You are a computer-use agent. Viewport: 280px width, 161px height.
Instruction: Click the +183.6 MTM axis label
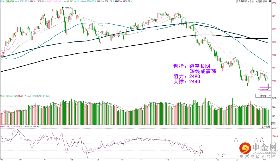(x=275, y=136)
